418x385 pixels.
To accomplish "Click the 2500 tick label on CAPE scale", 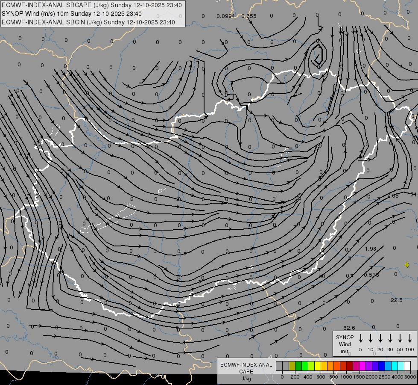I will tap(385, 377).
